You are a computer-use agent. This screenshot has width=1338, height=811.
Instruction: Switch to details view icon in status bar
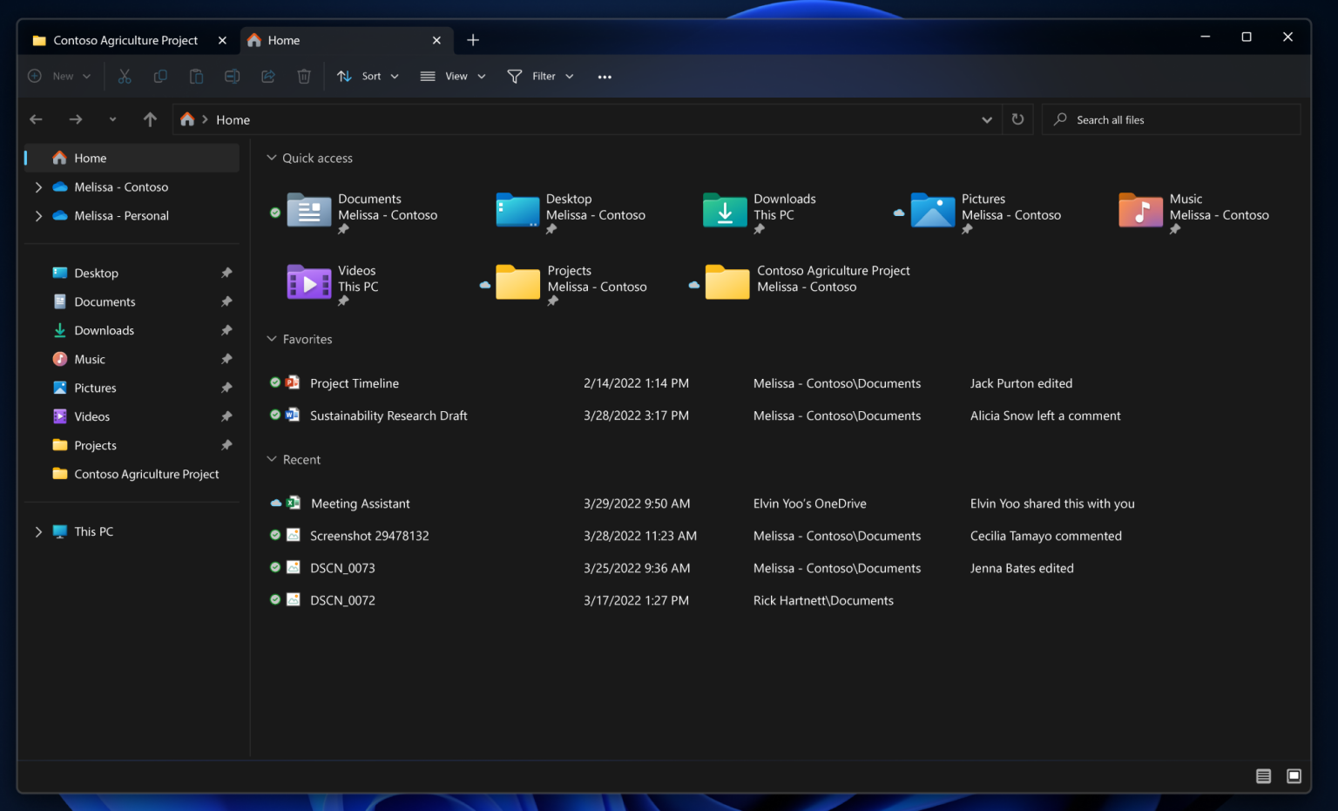(1263, 776)
